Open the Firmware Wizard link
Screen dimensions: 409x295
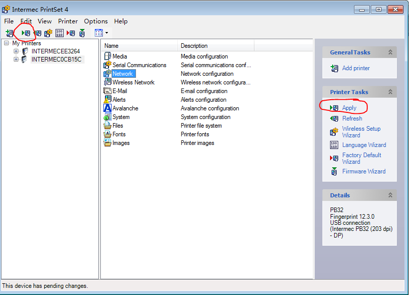click(x=364, y=171)
